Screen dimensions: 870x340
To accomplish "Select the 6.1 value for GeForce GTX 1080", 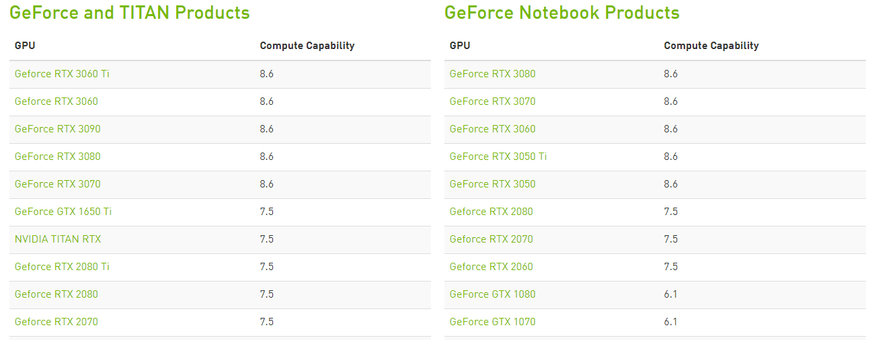I will [x=670, y=294].
